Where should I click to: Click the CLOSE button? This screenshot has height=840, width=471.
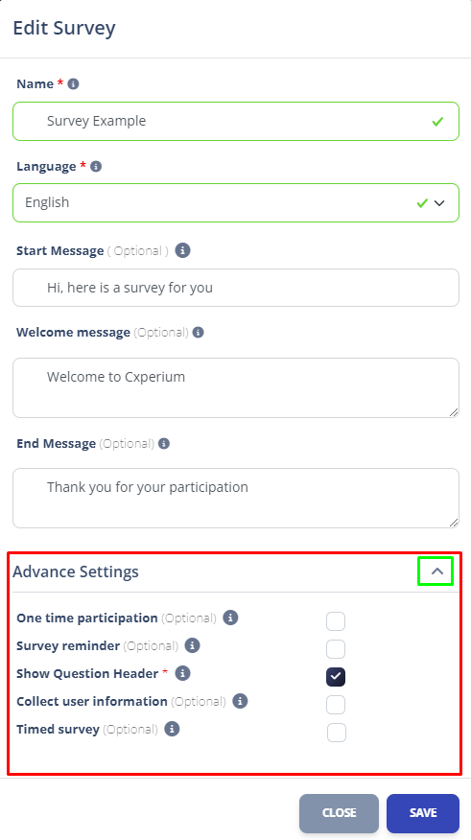coord(339,813)
